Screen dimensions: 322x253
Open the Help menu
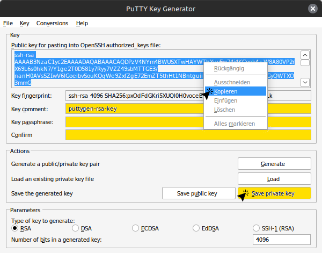[x=82, y=23]
